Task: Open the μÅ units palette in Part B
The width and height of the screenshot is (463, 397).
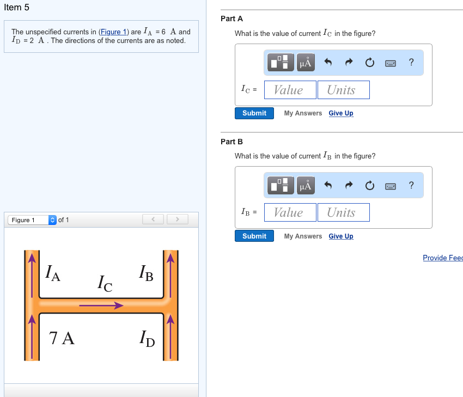Action: [x=305, y=185]
